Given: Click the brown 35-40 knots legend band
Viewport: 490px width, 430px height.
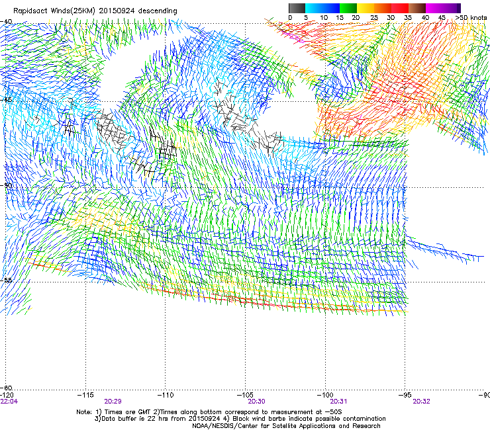Looking at the screenshot, I should [417, 8].
